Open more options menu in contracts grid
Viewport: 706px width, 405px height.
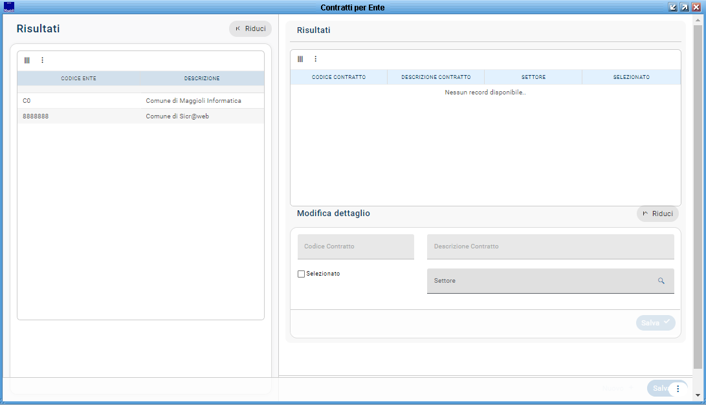point(316,59)
